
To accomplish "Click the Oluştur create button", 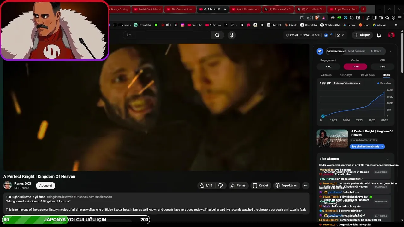I will [362, 35].
